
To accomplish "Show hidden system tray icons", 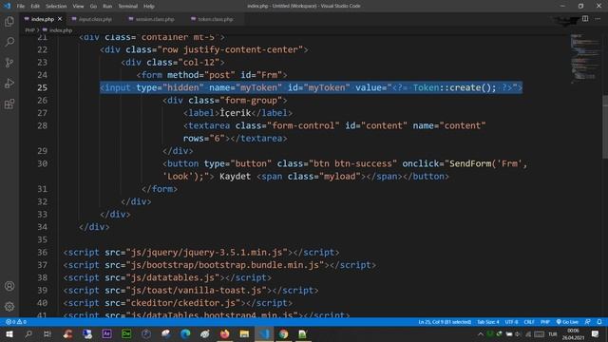I will click(x=481, y=333).
